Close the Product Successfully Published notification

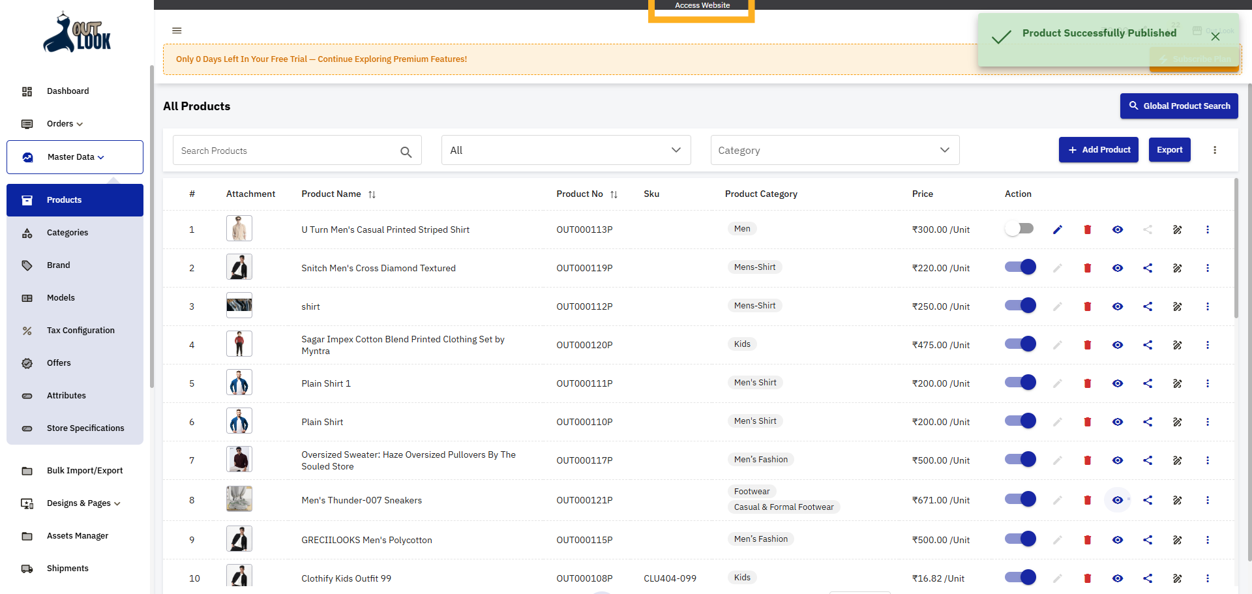1215,37
